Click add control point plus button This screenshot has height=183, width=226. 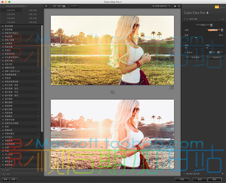212,53
